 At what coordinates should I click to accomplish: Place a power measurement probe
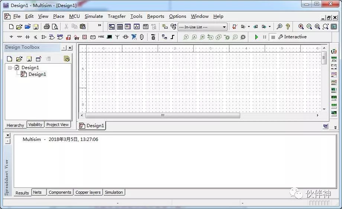point(202,37)
